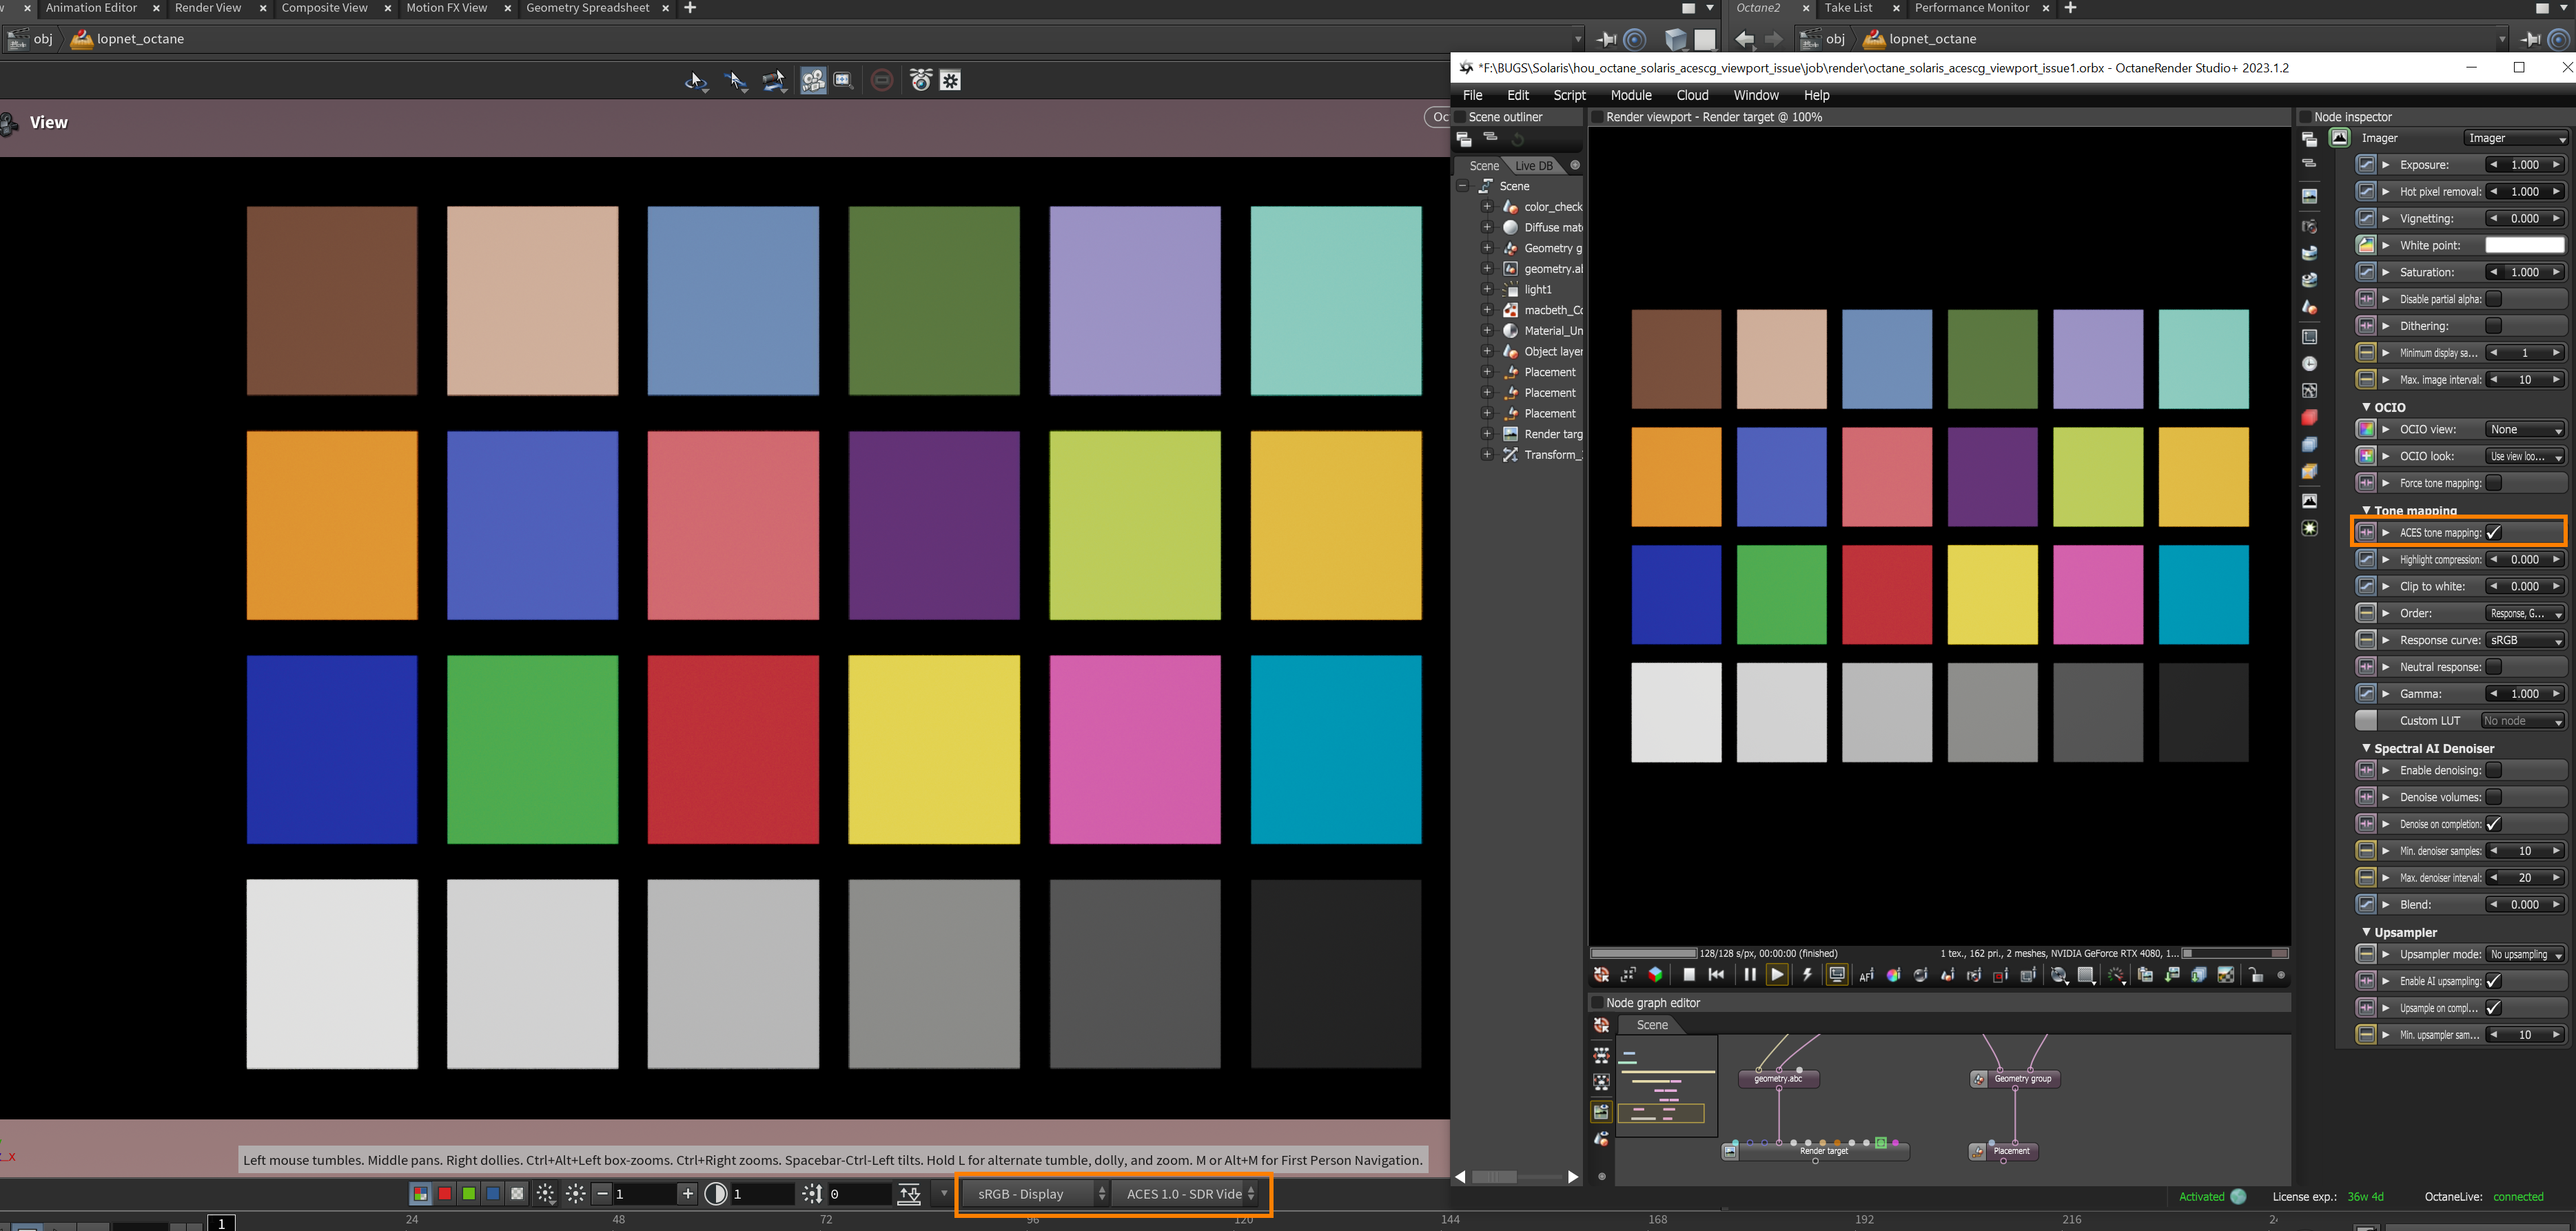Viewport: 2576px width, 1231px height.
Task: Click the Houdini render region toolbar icon
Action: pyautogui.click(x=844, y=80)
